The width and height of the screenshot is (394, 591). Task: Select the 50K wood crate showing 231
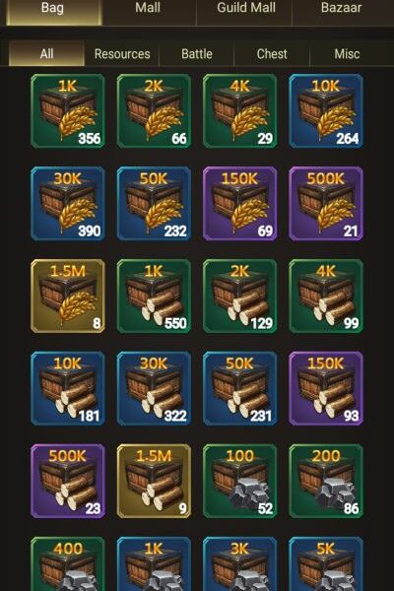point(239,388)
